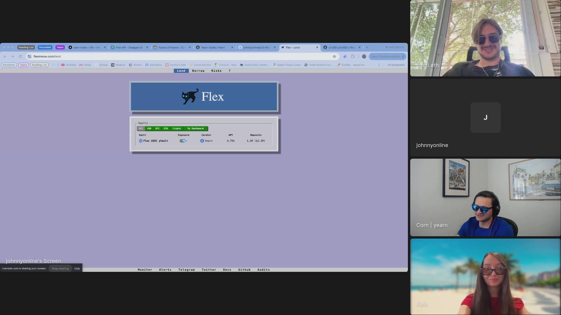Image resolution: width=561 pixels, height=315 pixels.
Task: Open the Medium bookmark
Action: [118, 65]
